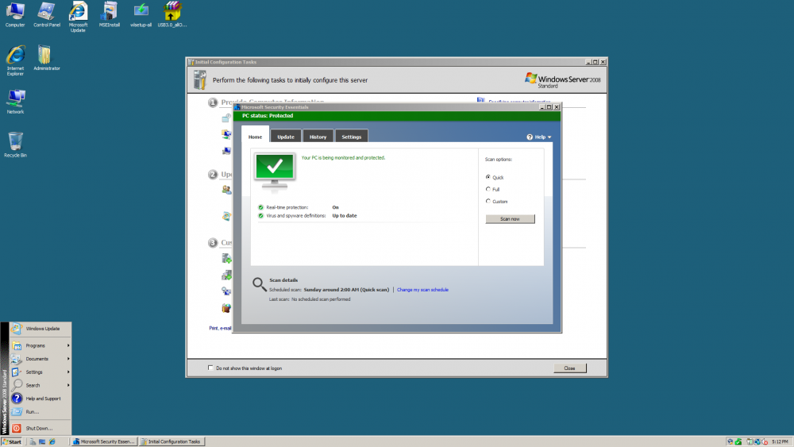Select the Recycle Bin icon
This screenshot has height=447, width=794.
point(15,145)
